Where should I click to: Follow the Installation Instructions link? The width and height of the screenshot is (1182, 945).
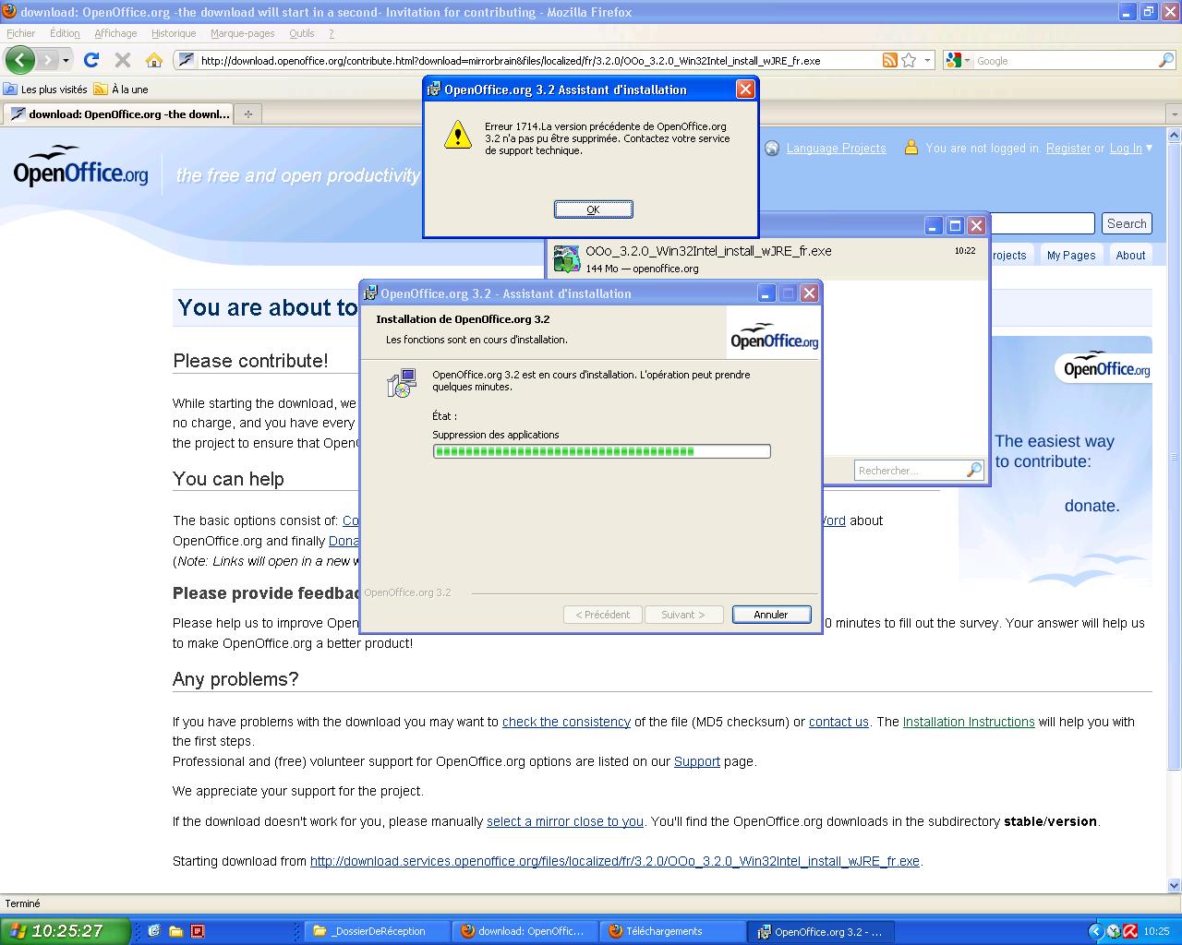(x=969, y=722)
